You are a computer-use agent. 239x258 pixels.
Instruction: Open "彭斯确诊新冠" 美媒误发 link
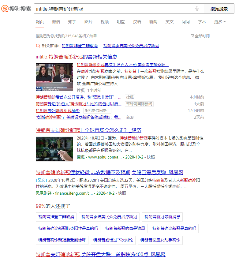click(78, 118)
